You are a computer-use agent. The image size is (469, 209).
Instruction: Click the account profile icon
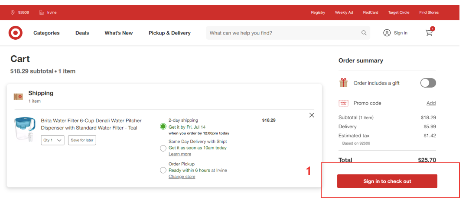click(387, 33)
